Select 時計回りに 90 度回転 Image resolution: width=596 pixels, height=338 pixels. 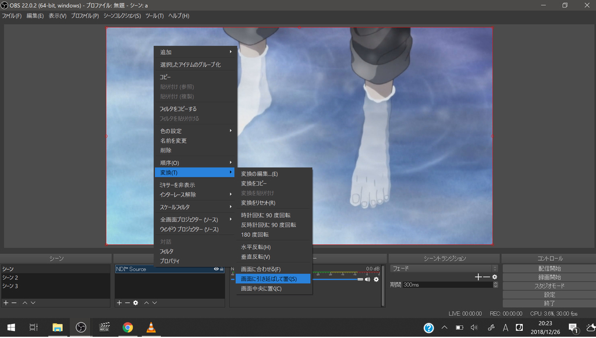point(274,215)
